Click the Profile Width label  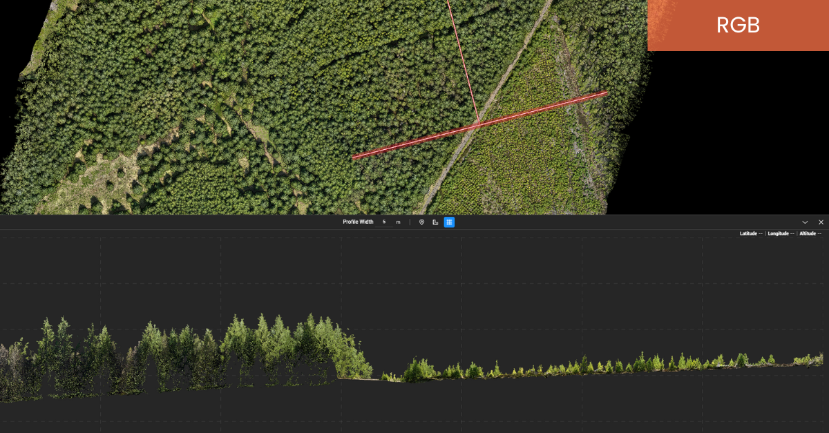click(358, 222)
